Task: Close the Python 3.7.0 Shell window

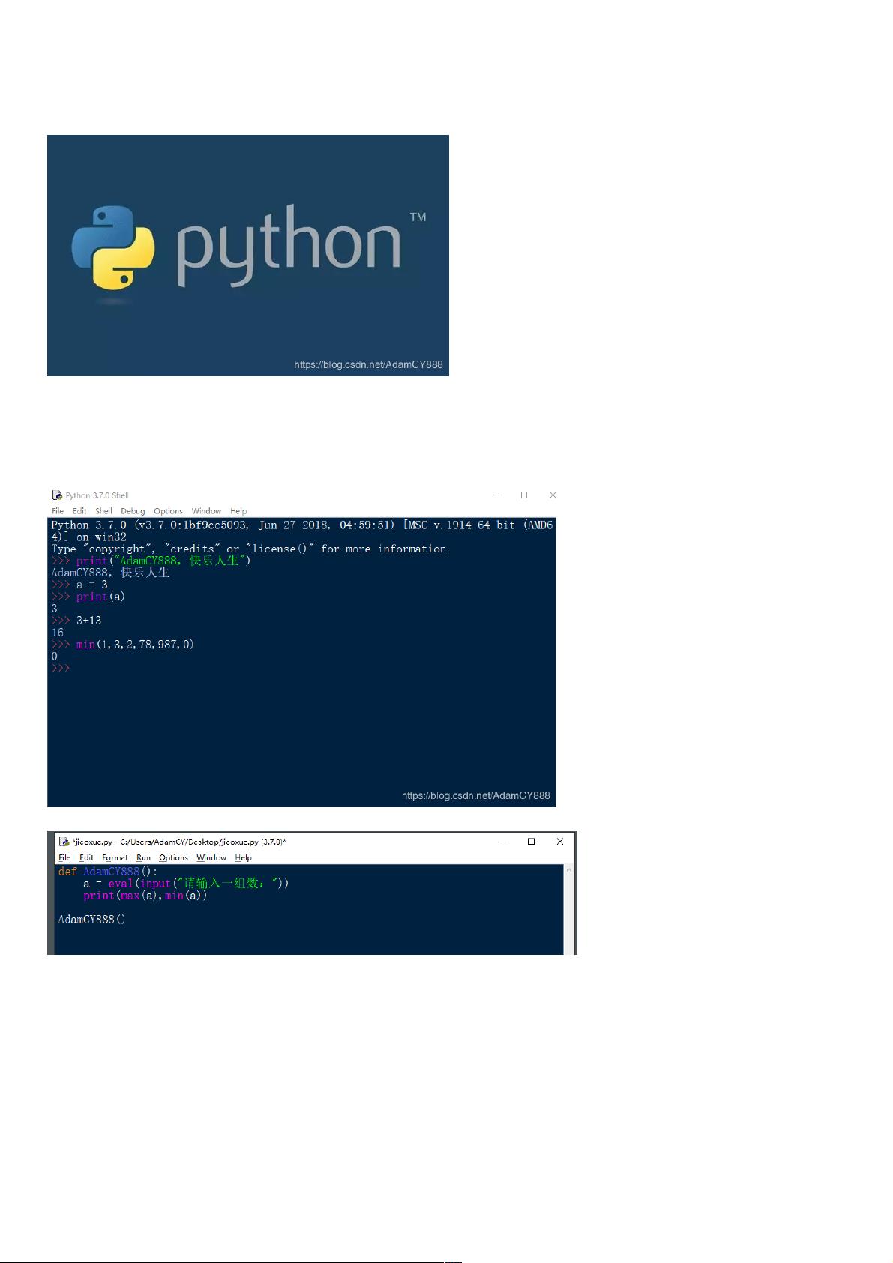Action: pos(553,495)
